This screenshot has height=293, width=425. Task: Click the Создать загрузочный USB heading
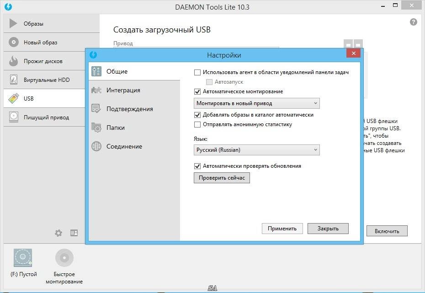point(162,30)
